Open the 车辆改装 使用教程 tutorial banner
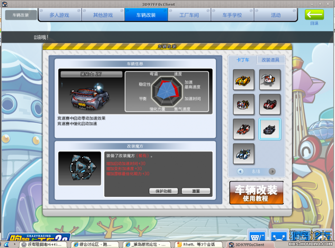335x248 pixels. pos(257,193)
